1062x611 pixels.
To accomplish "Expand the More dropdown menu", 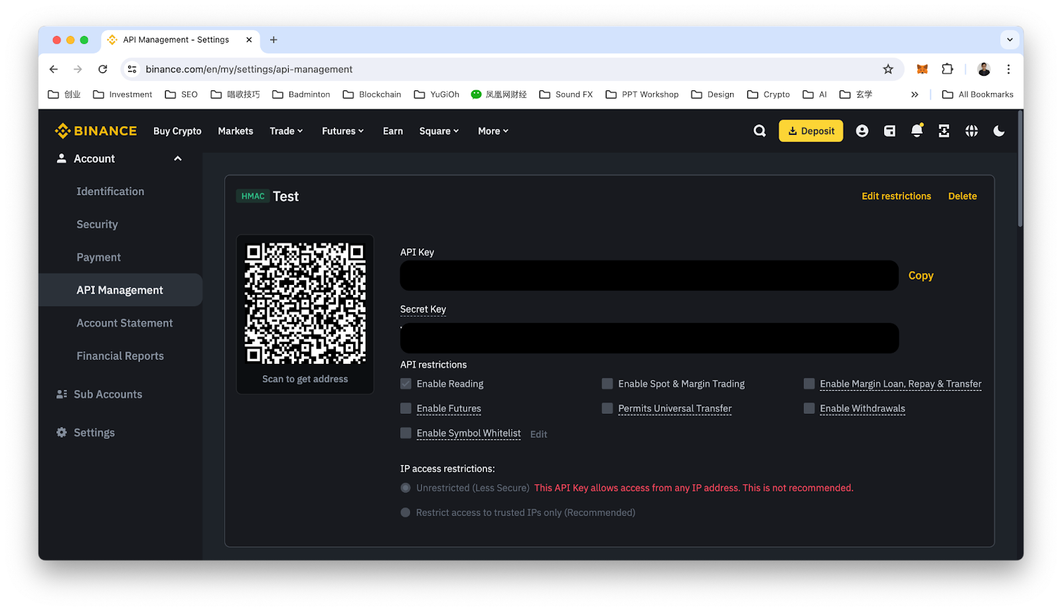I will click(493, 131).
